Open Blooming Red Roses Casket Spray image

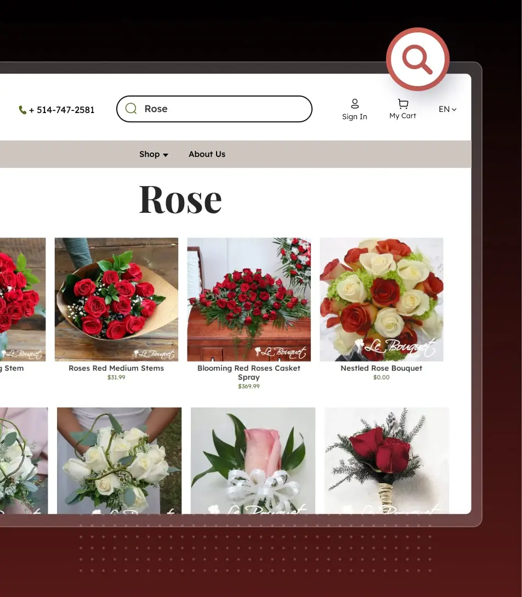coord(249,299)
